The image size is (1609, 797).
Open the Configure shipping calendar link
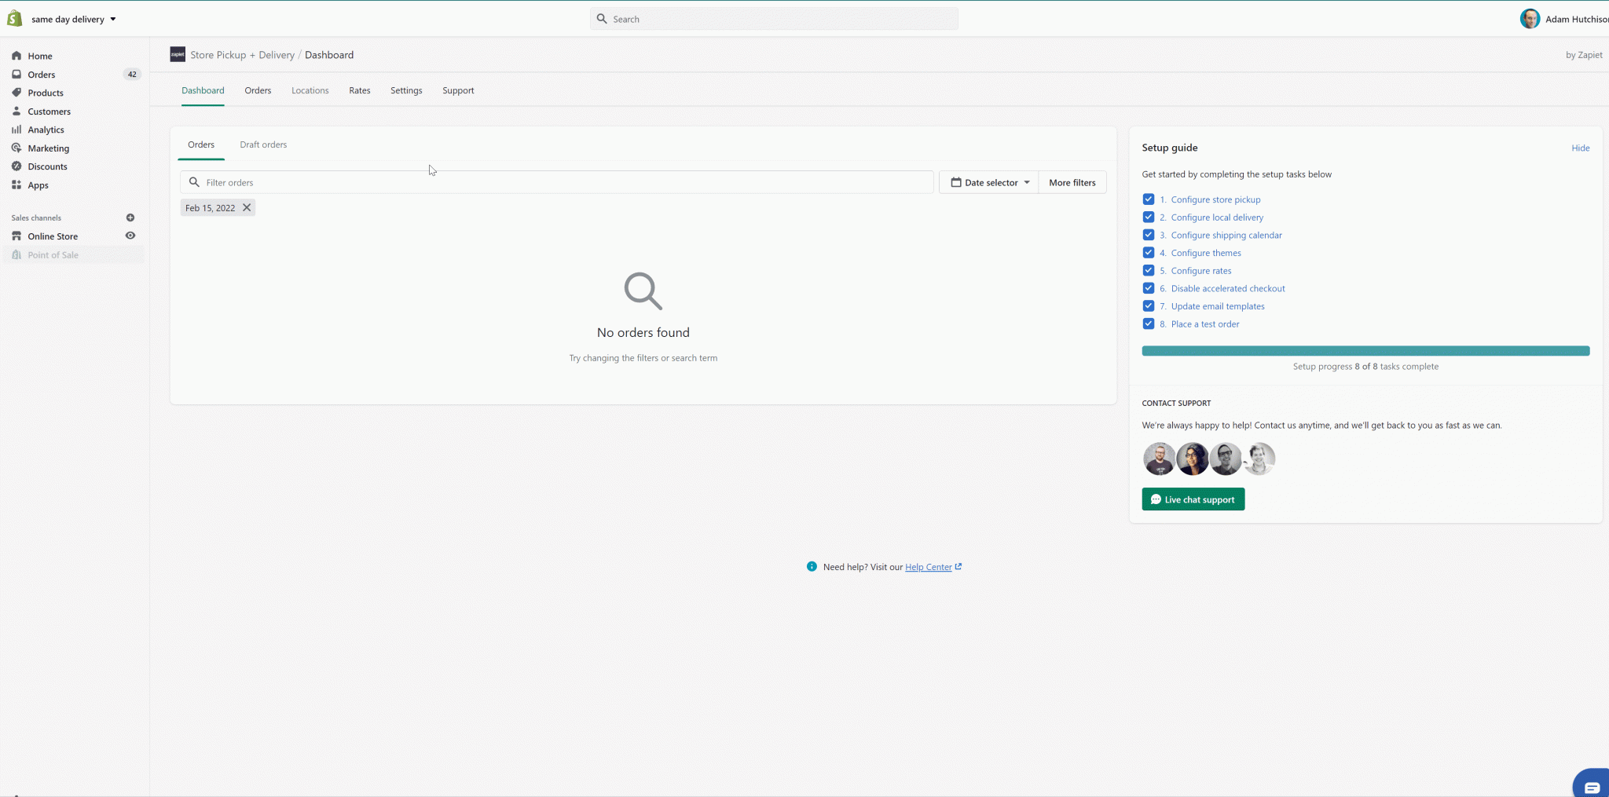pos(1226,235)
